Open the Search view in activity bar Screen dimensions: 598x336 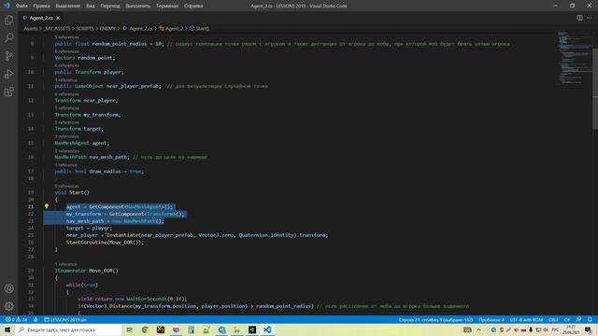tap(8, 37)
